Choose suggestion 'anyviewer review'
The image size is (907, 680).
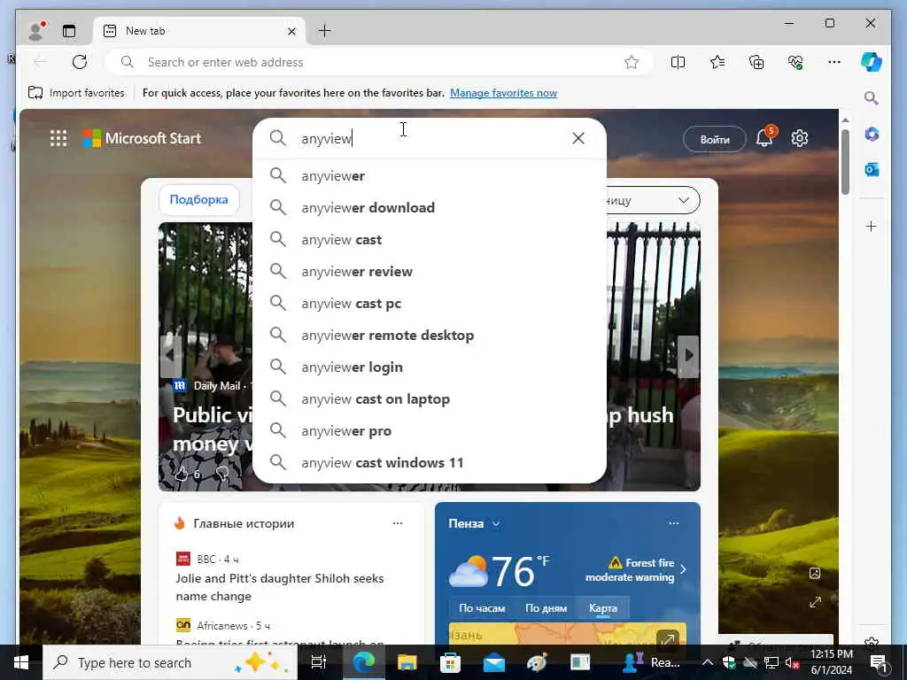(430, 271)
